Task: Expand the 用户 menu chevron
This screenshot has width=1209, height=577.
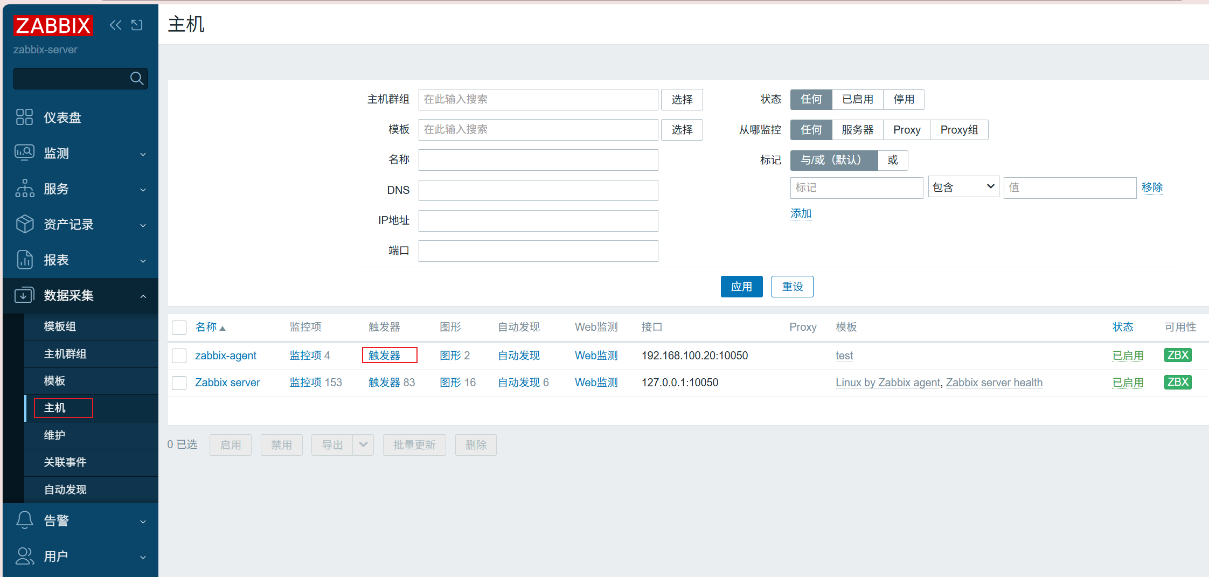Action: click(143, 557)
